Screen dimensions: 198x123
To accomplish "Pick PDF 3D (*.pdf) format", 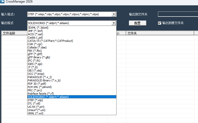I will click(72, 84).
